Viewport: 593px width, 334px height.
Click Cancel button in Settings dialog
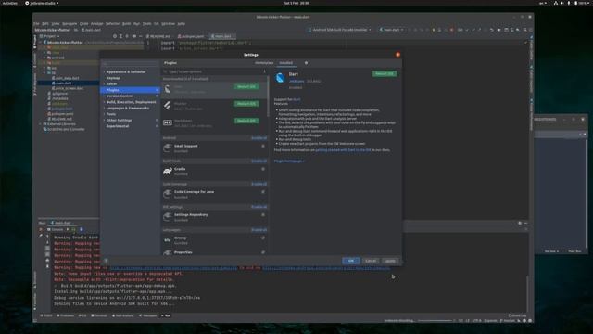click(371, 261)
